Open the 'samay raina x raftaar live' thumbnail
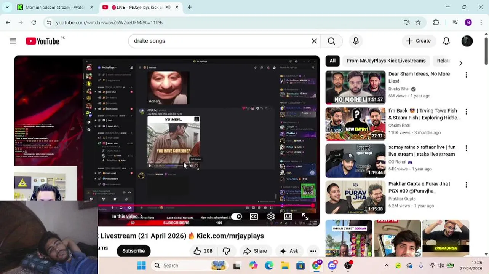The width and height of the screenshot is (489, 274). pos(355,161)
